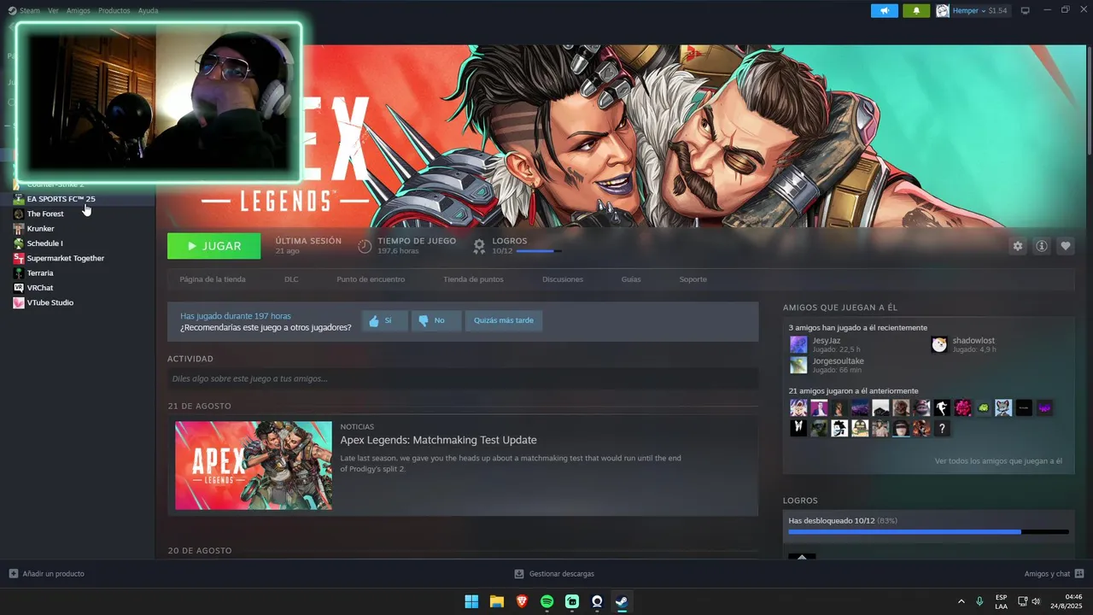Open Steam announcements megaphone button
1093x615 pixels.
click(x=885, y=10)
